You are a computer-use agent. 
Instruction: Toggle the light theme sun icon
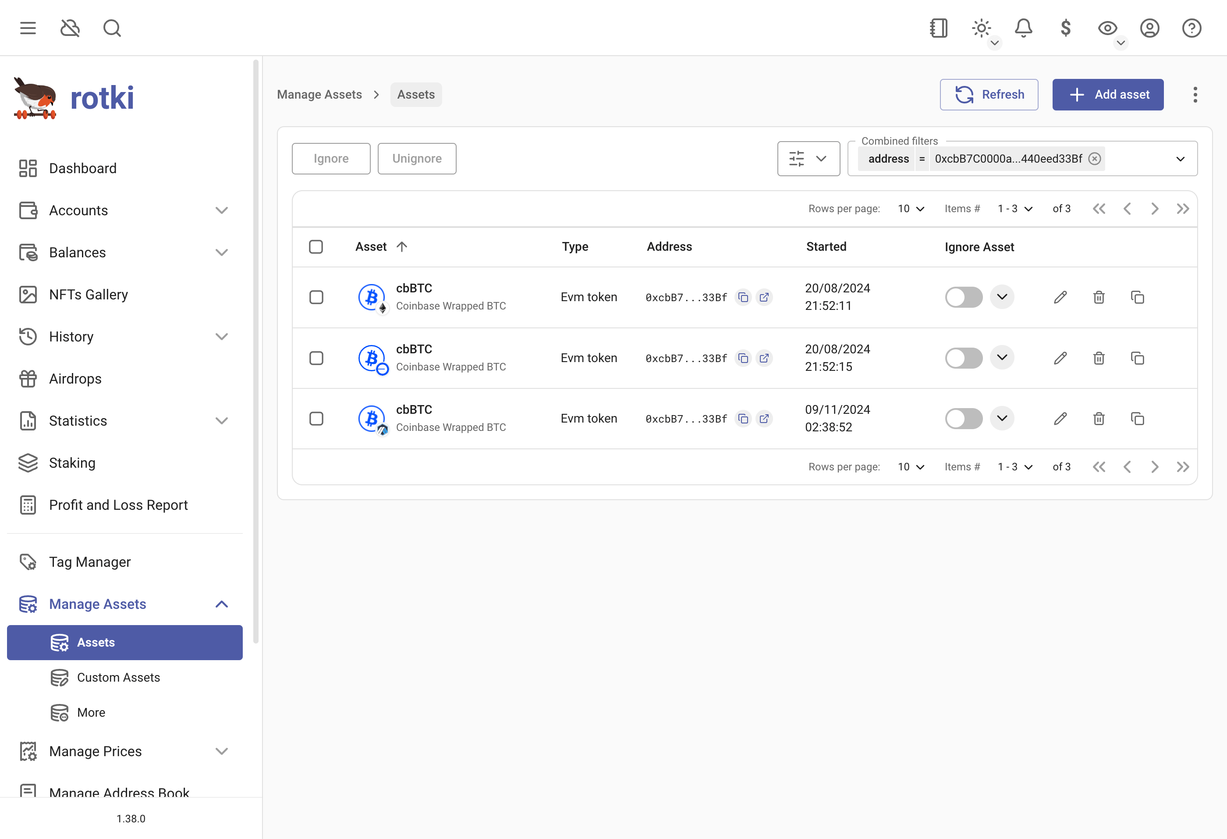(981, 28)
